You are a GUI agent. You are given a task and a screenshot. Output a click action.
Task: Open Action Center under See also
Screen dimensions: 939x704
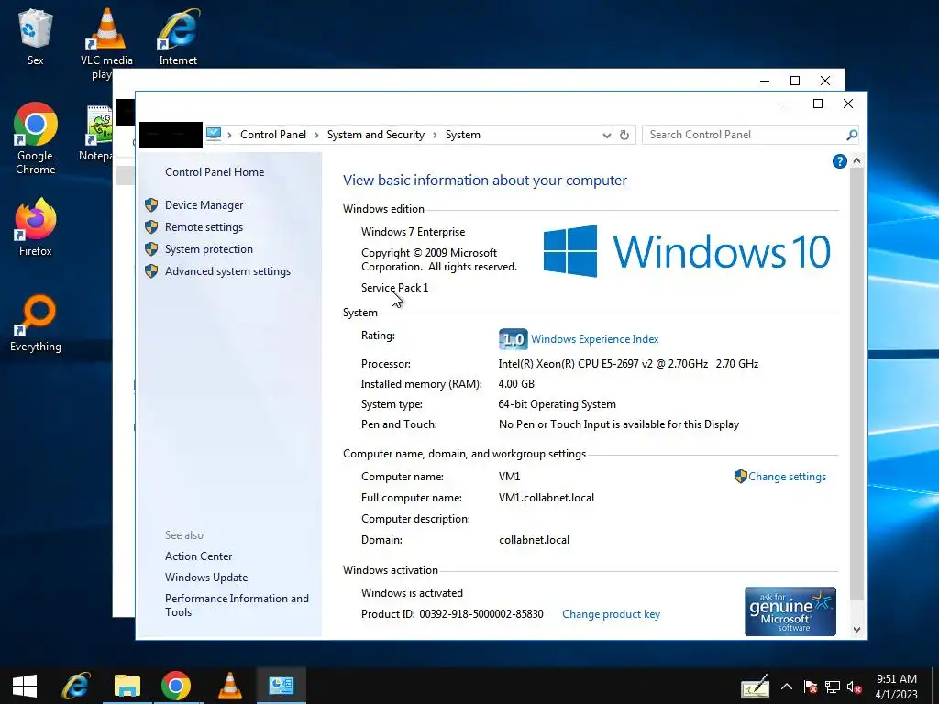click(199, 556)
